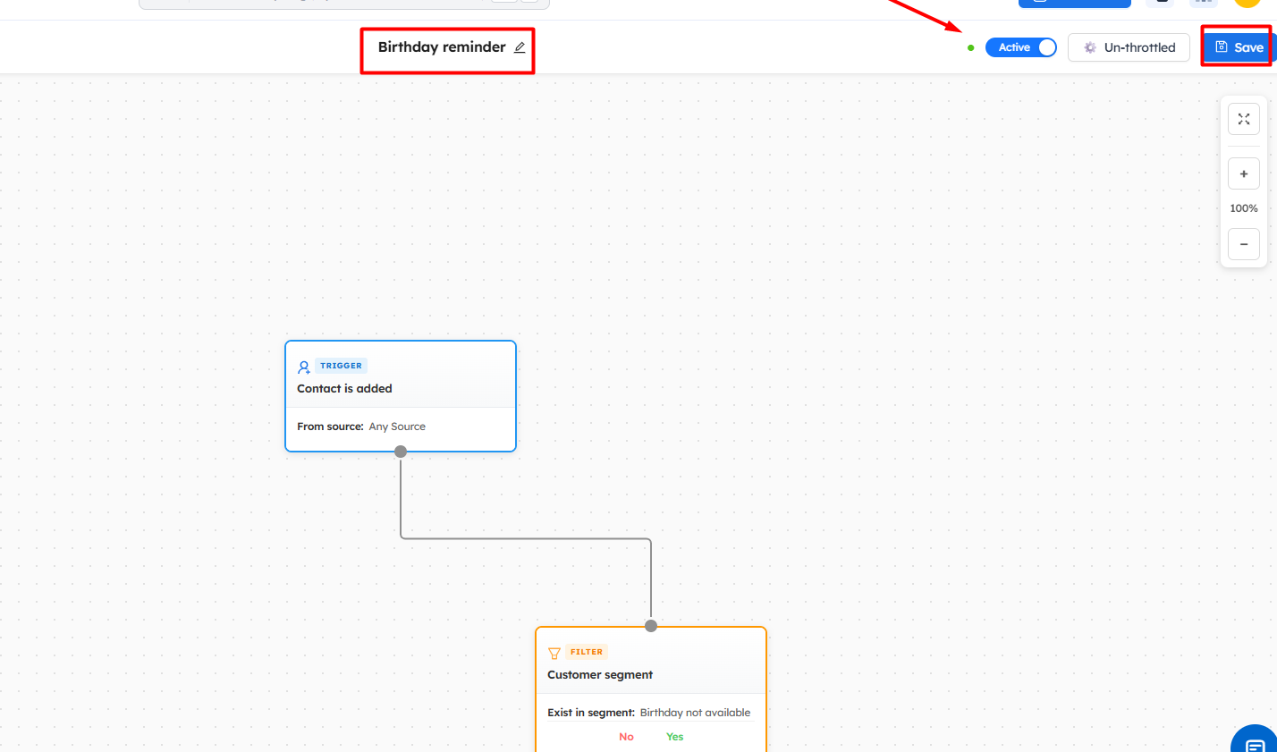Click the pencil icon beside Birthday reminder
1277x752 pixels.
[520, 47]
